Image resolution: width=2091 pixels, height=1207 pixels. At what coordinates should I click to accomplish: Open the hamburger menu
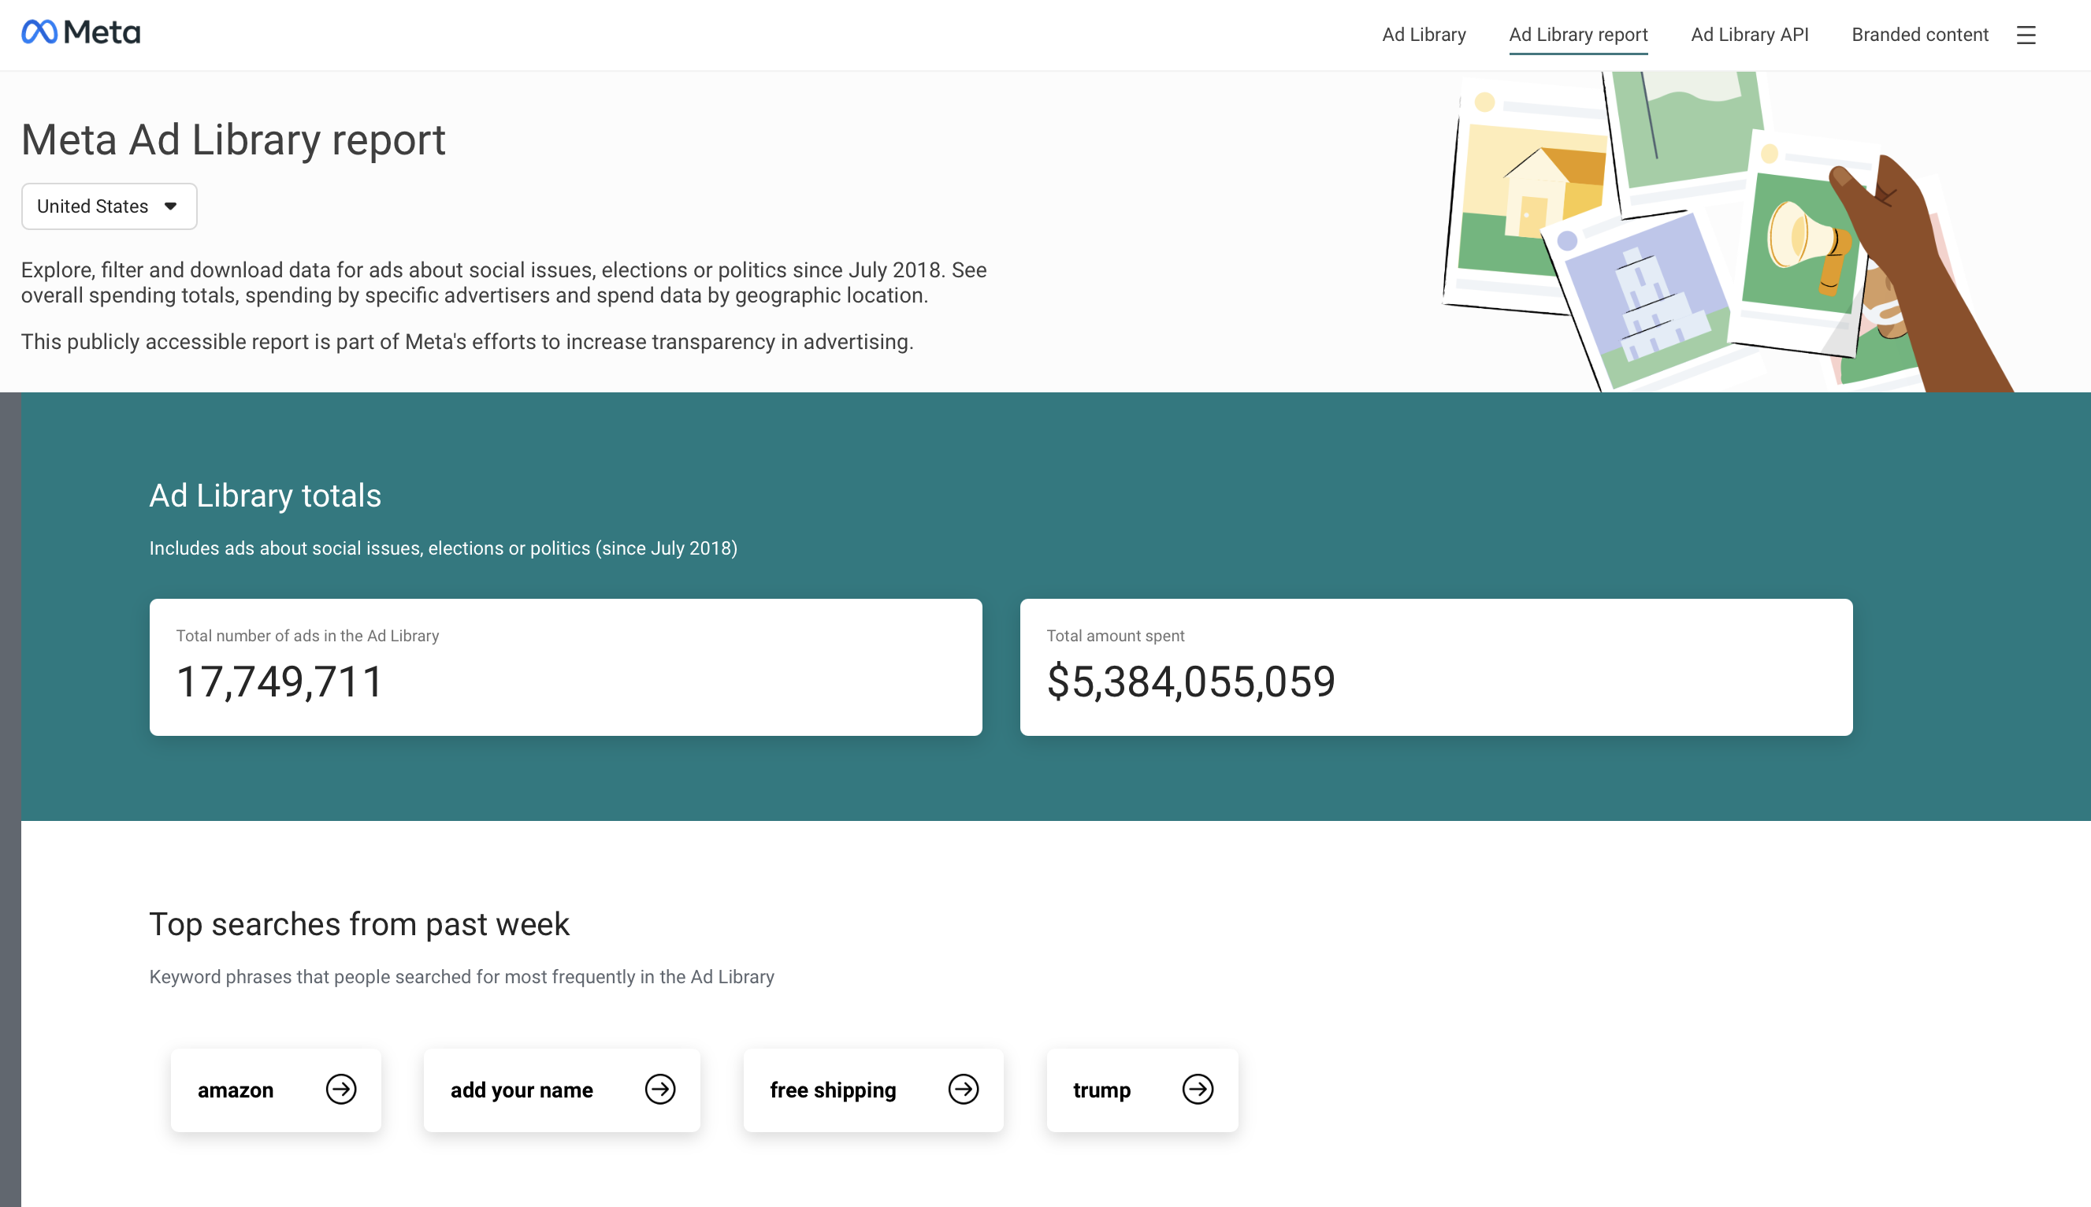(x=2026, y=35)
